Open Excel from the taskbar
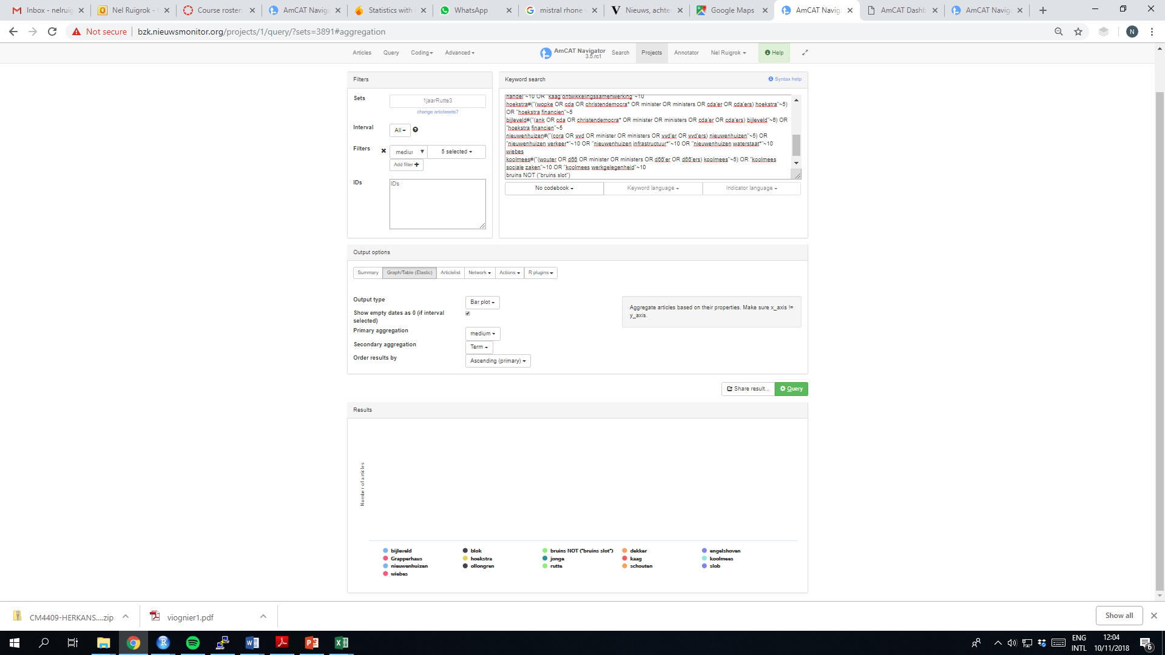Screen dimensions: 1165x655 341,642
